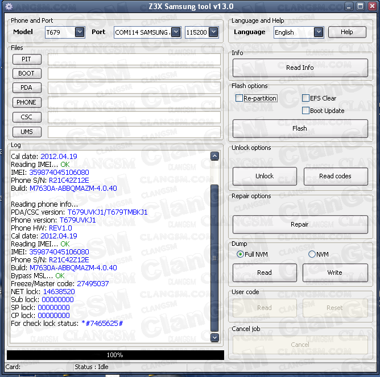Select the NVM radio button
380x377 pixels.
click(312, 254)
